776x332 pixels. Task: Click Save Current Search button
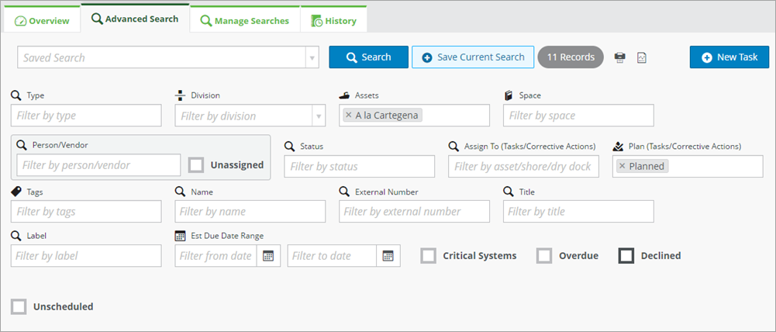coord(473,57)
